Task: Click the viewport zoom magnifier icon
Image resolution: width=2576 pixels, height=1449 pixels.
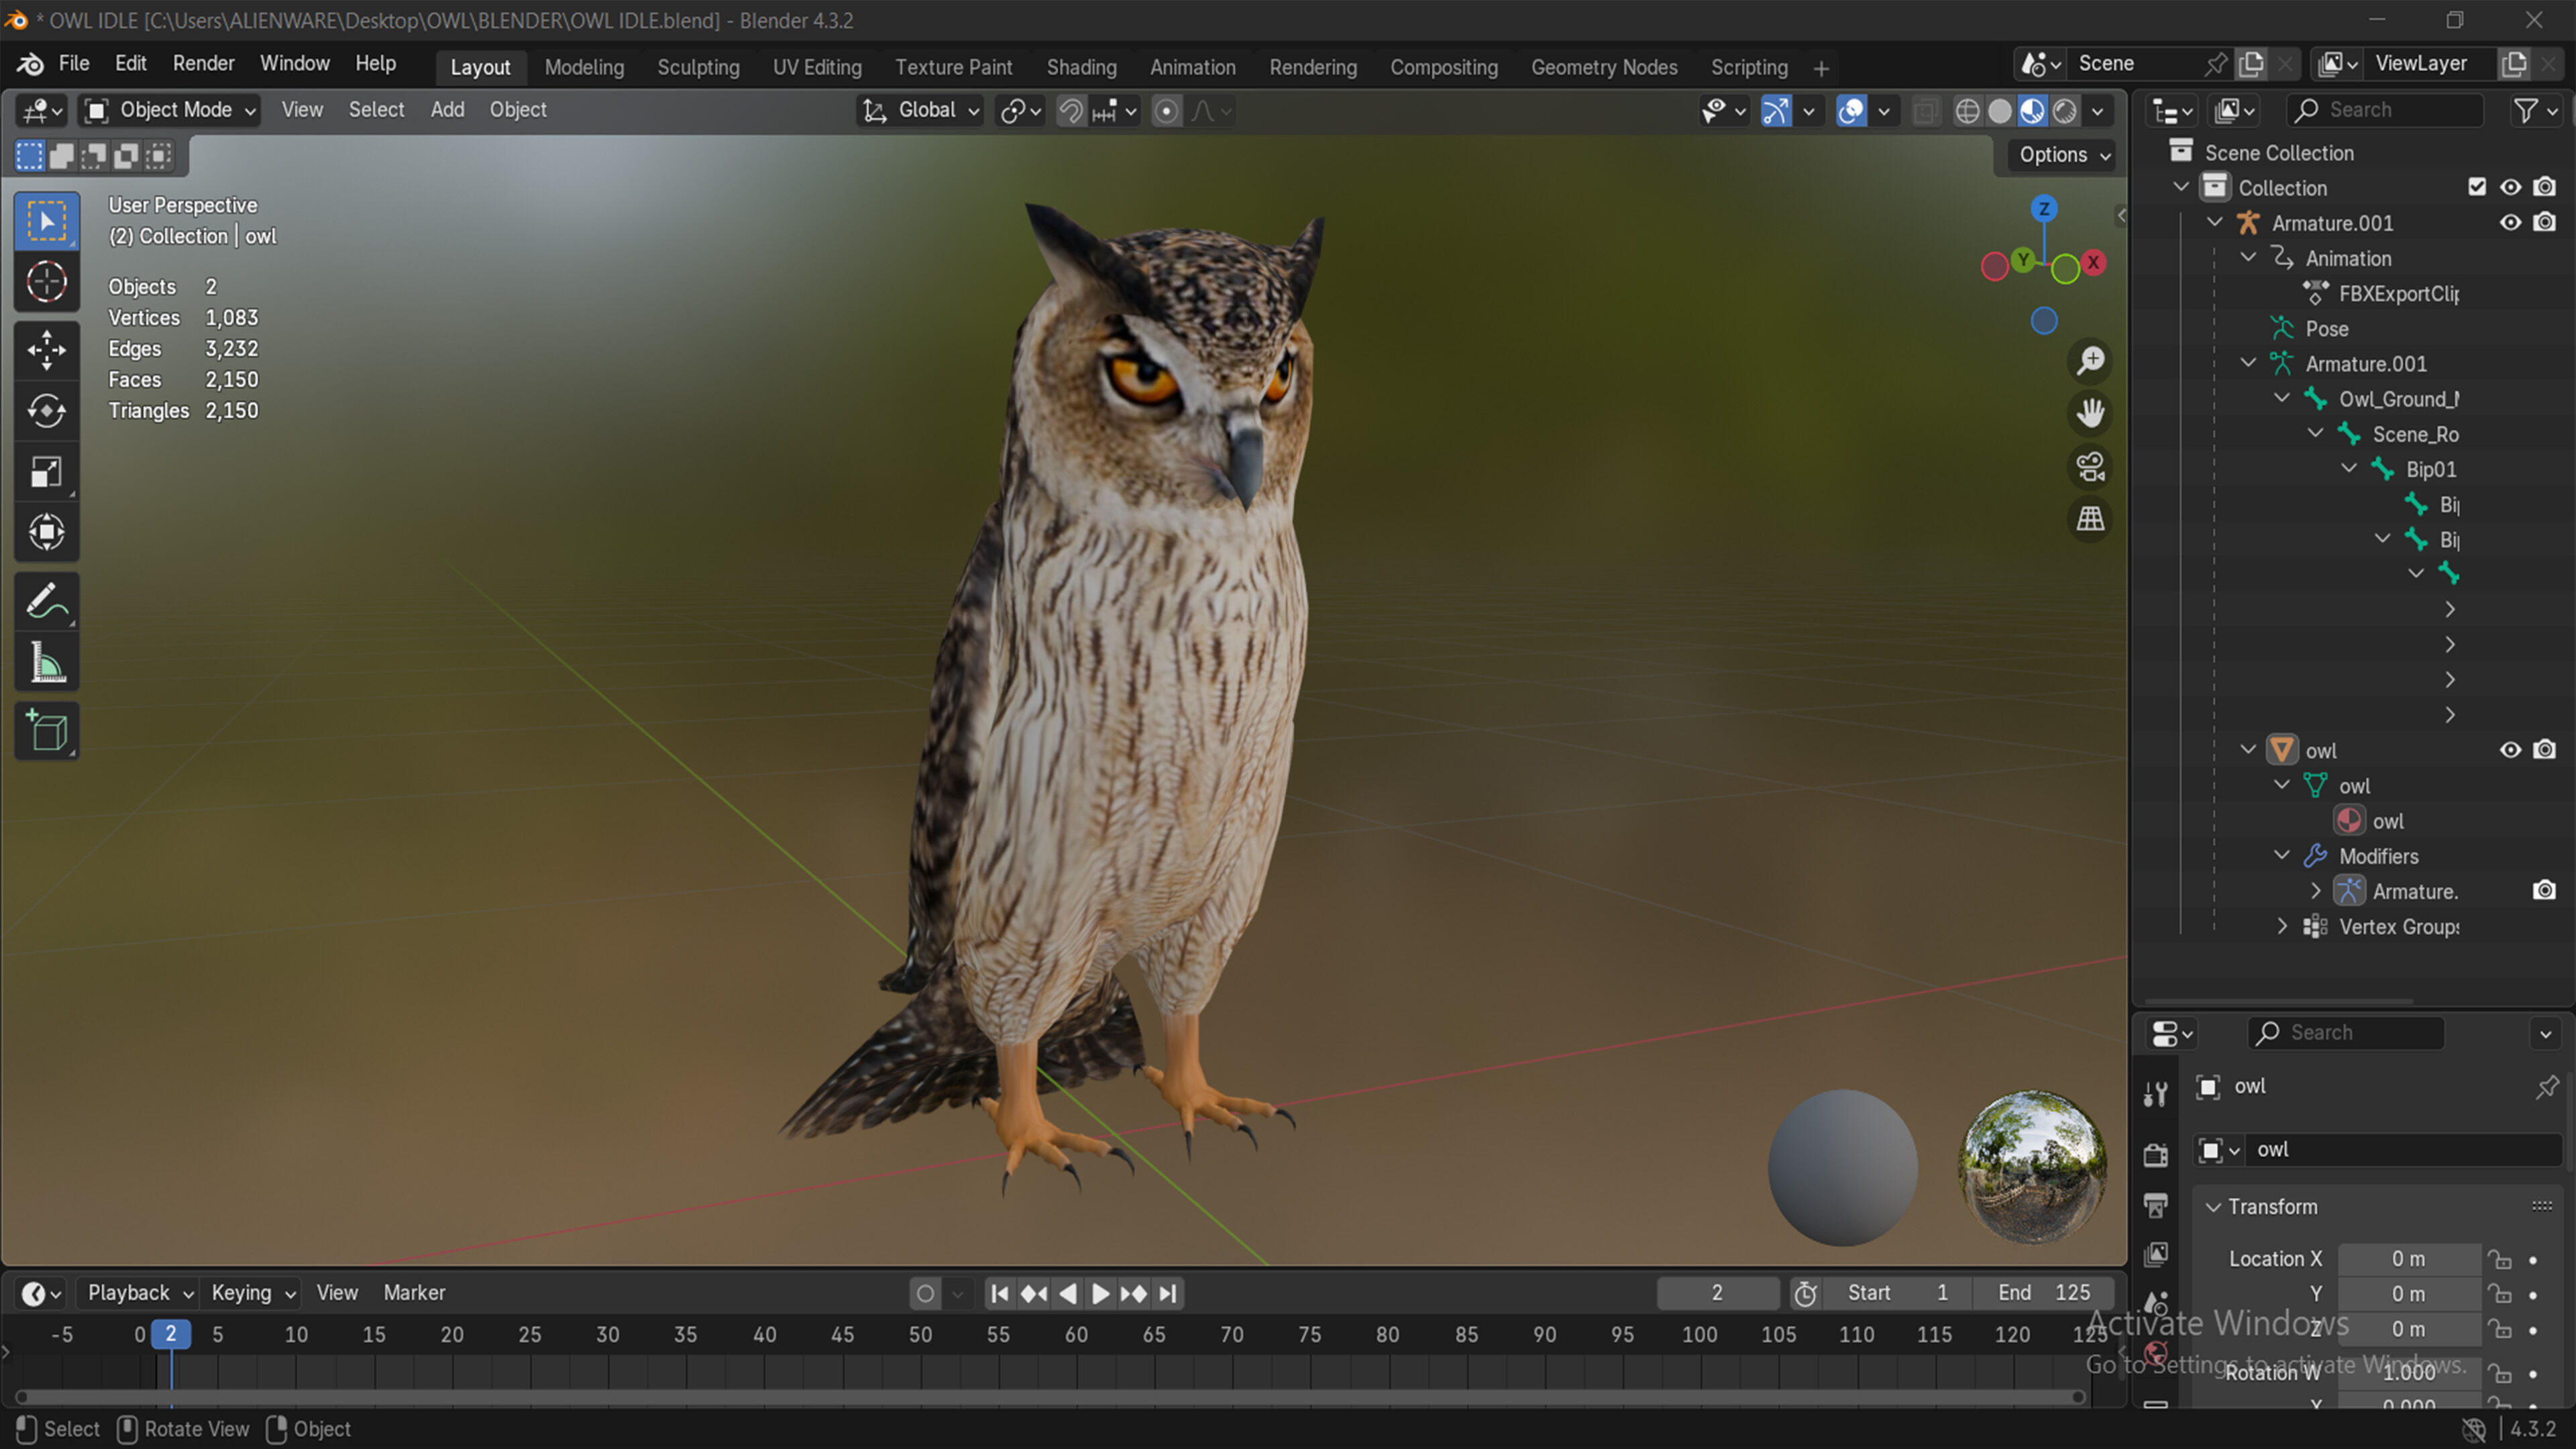Action: click(2090, 361)
